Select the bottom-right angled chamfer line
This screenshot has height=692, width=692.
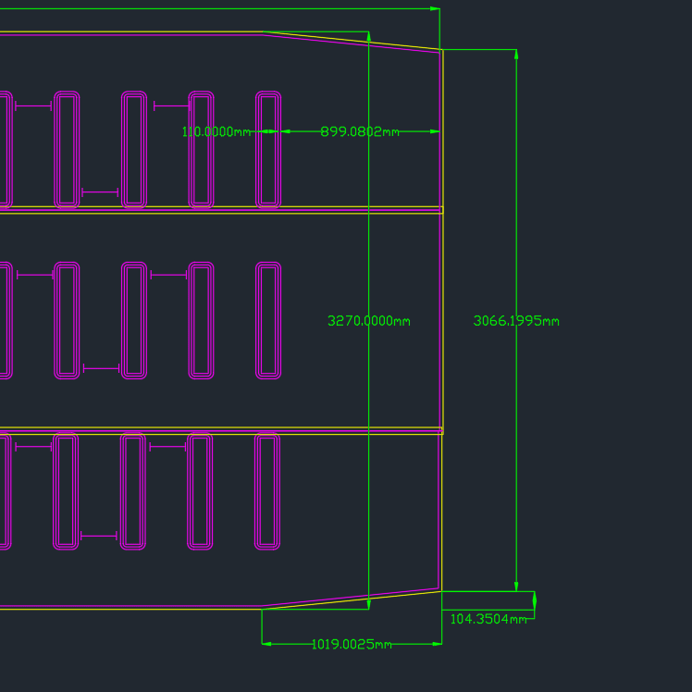click(352, 599)
